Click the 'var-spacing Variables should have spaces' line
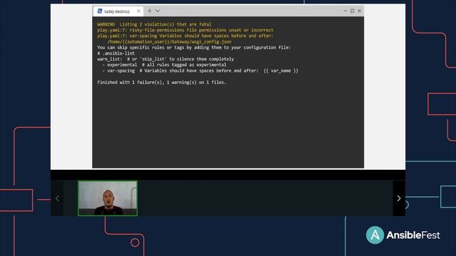The image size is (456, 256). [x=185, y=36]
